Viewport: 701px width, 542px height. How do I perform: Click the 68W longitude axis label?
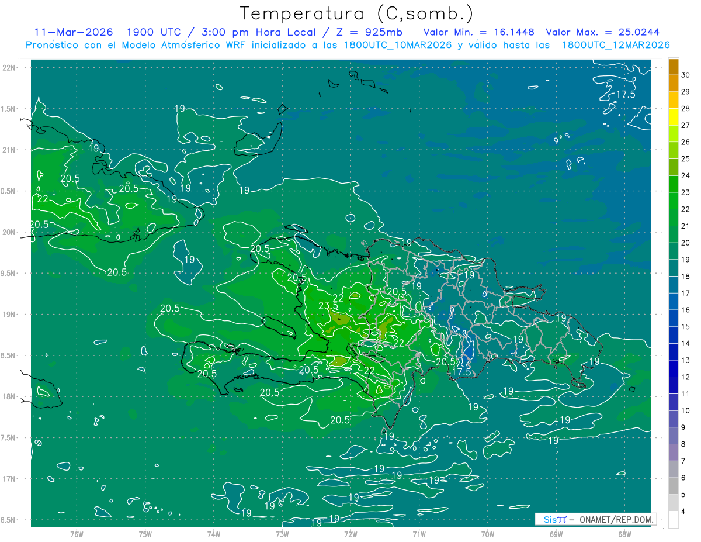(624, 534)
